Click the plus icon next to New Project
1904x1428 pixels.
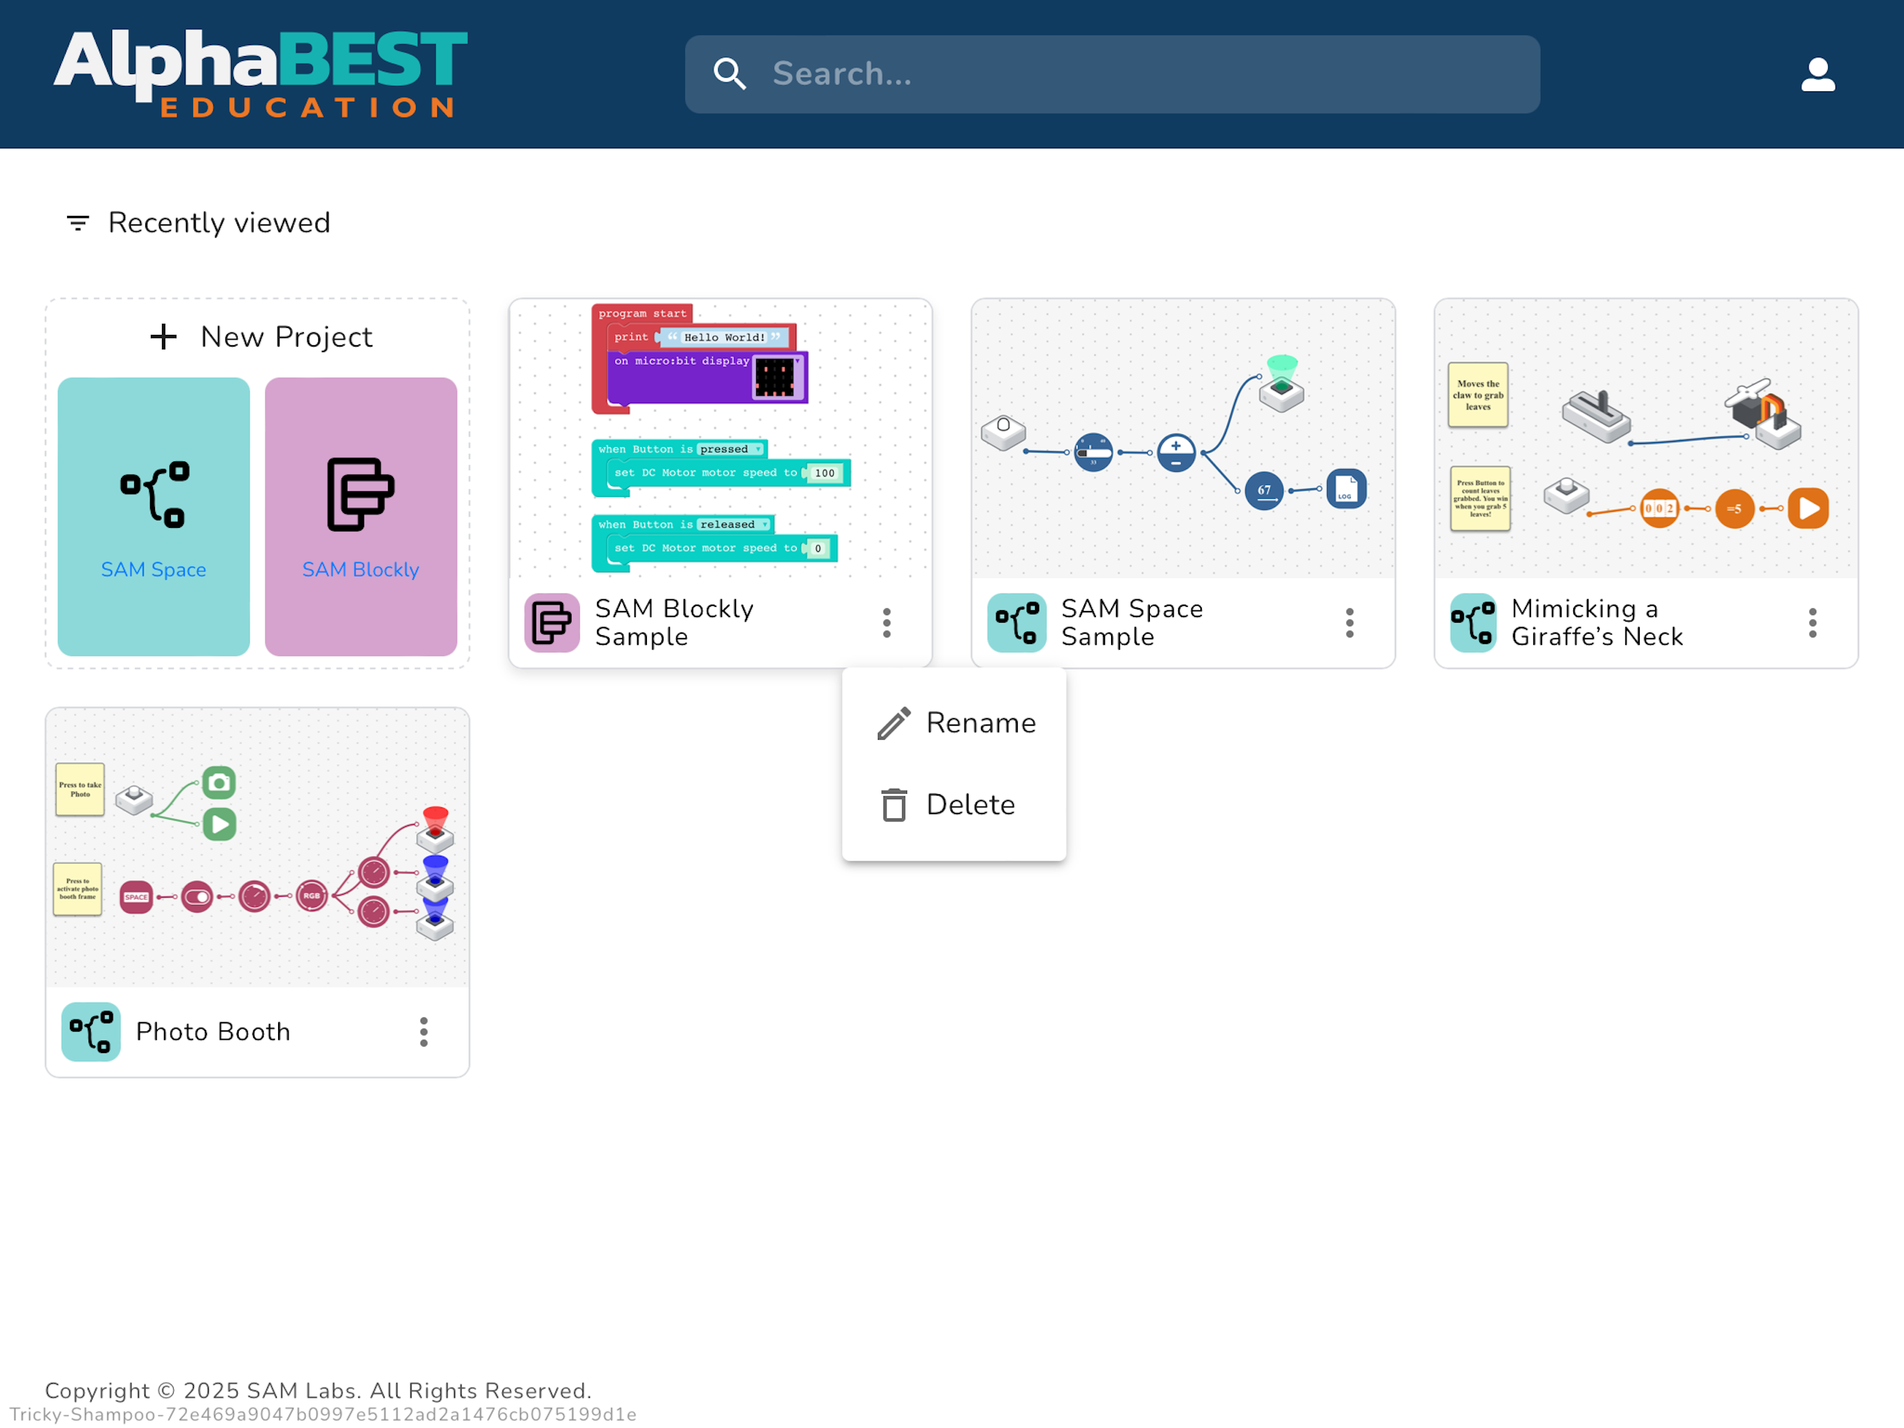point(163,336)
